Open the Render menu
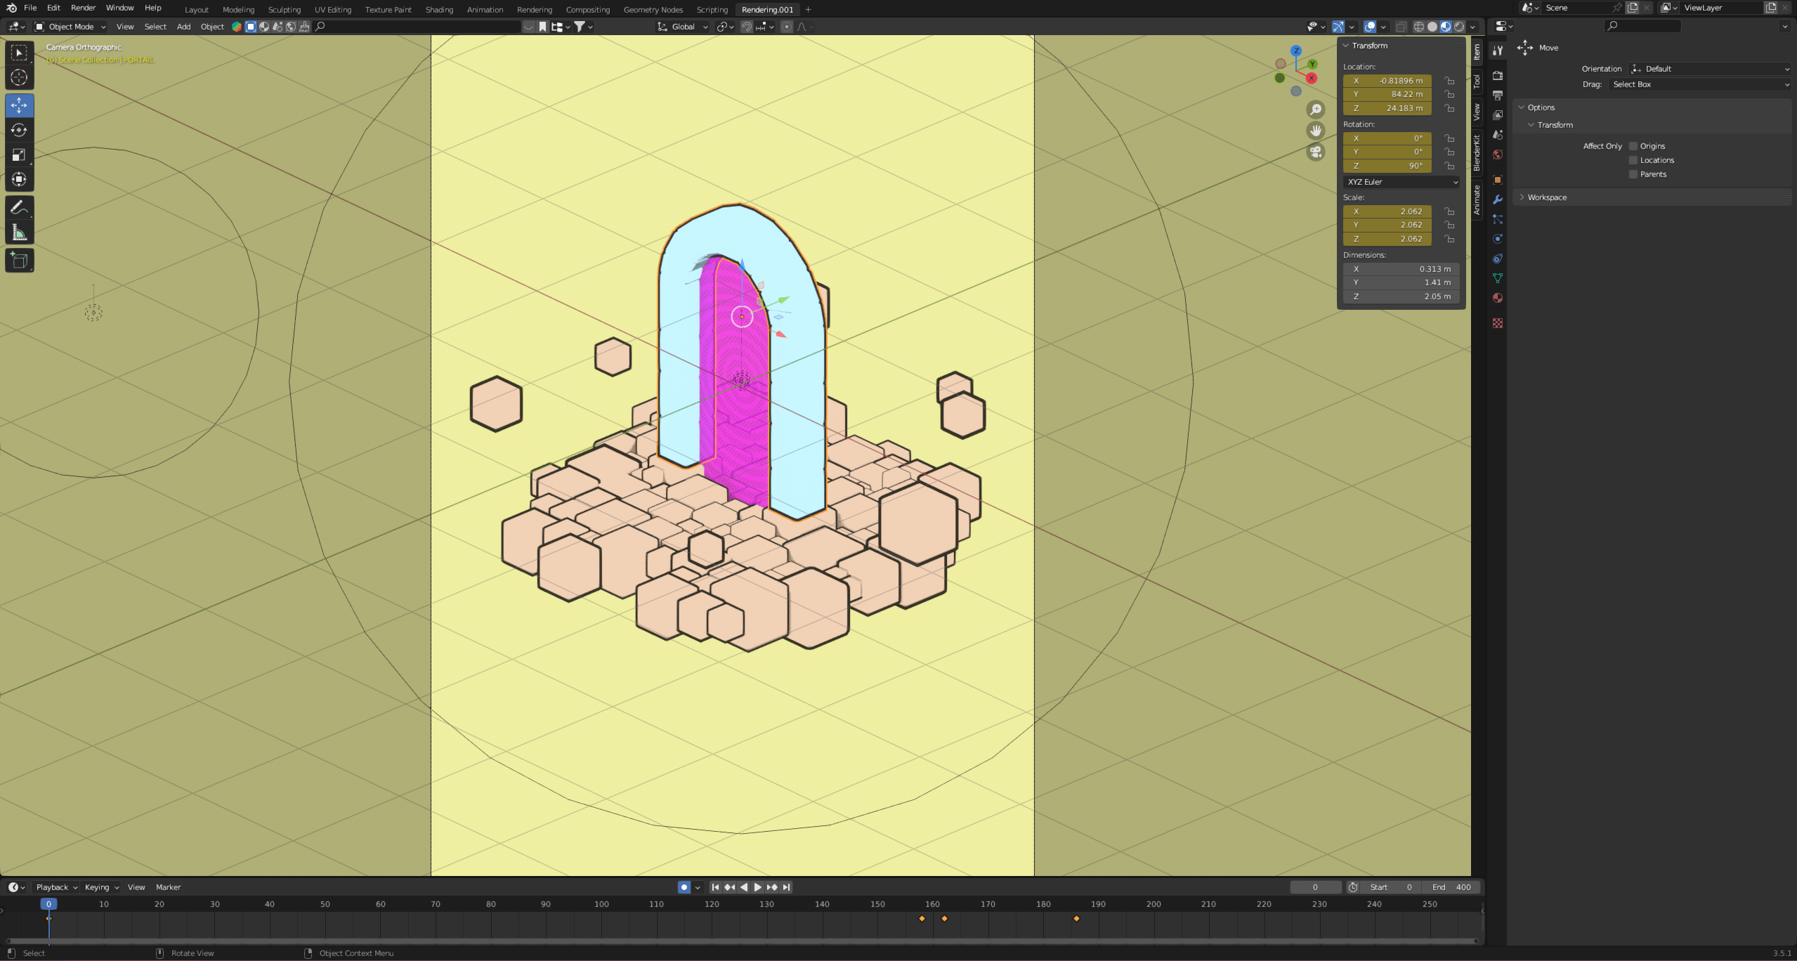Image resolution: width=1797 pixels, height=961 pixels. [83, 8]
